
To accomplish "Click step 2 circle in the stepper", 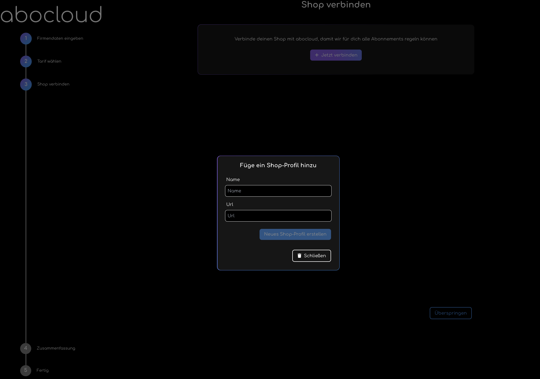I will click(x=26, y=61).
